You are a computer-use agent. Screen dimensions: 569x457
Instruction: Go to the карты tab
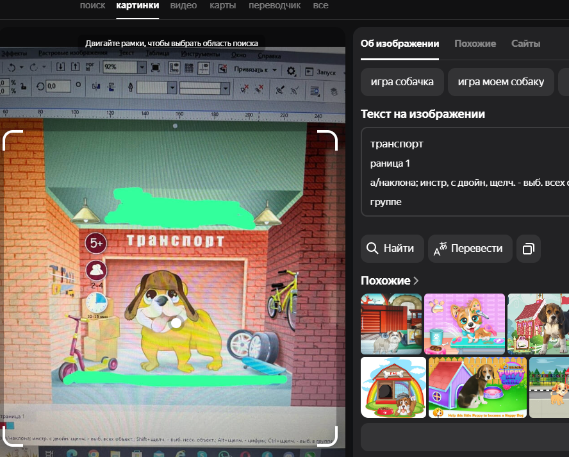(223, 5)
